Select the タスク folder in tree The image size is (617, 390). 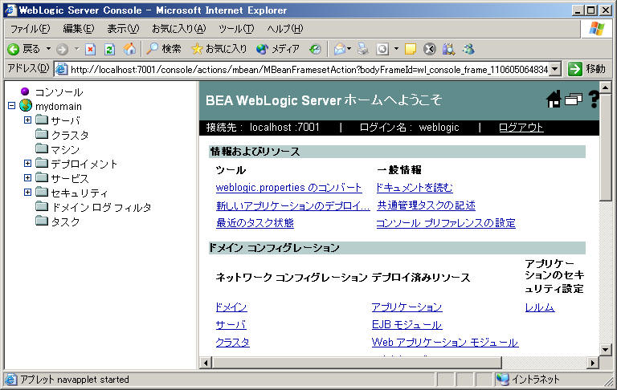click(66, 221)
